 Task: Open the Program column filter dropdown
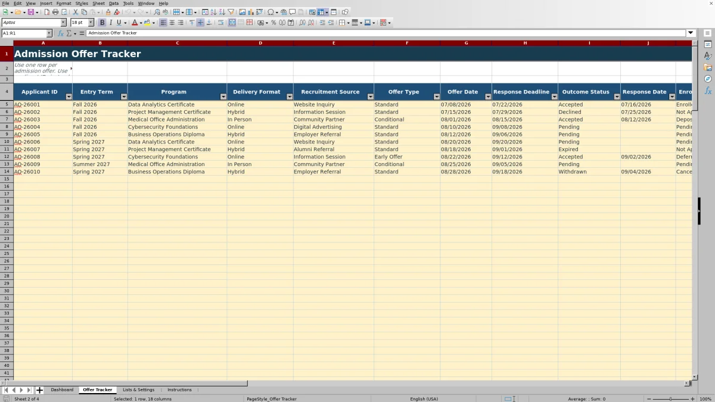tap(223, 96)
